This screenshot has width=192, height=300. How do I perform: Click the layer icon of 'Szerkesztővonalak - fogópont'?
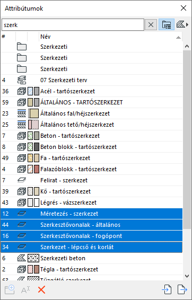(21, 236)
